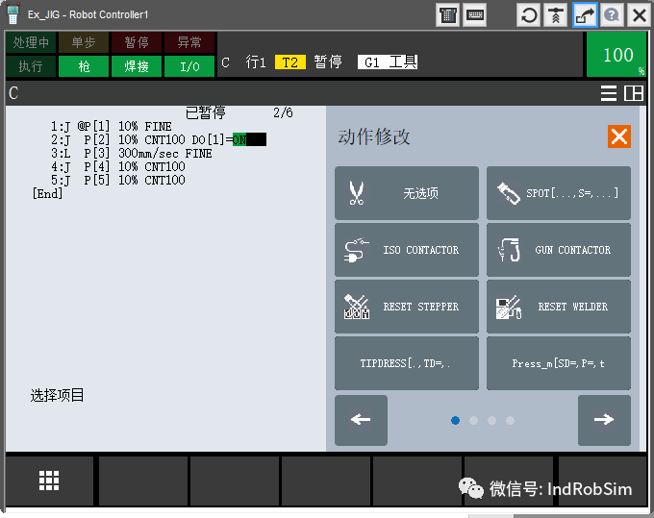Screen dimensions: 654x518
Task: Select the SPOT[...,S=,...] instruction button
Action: (x=559, y=193)
